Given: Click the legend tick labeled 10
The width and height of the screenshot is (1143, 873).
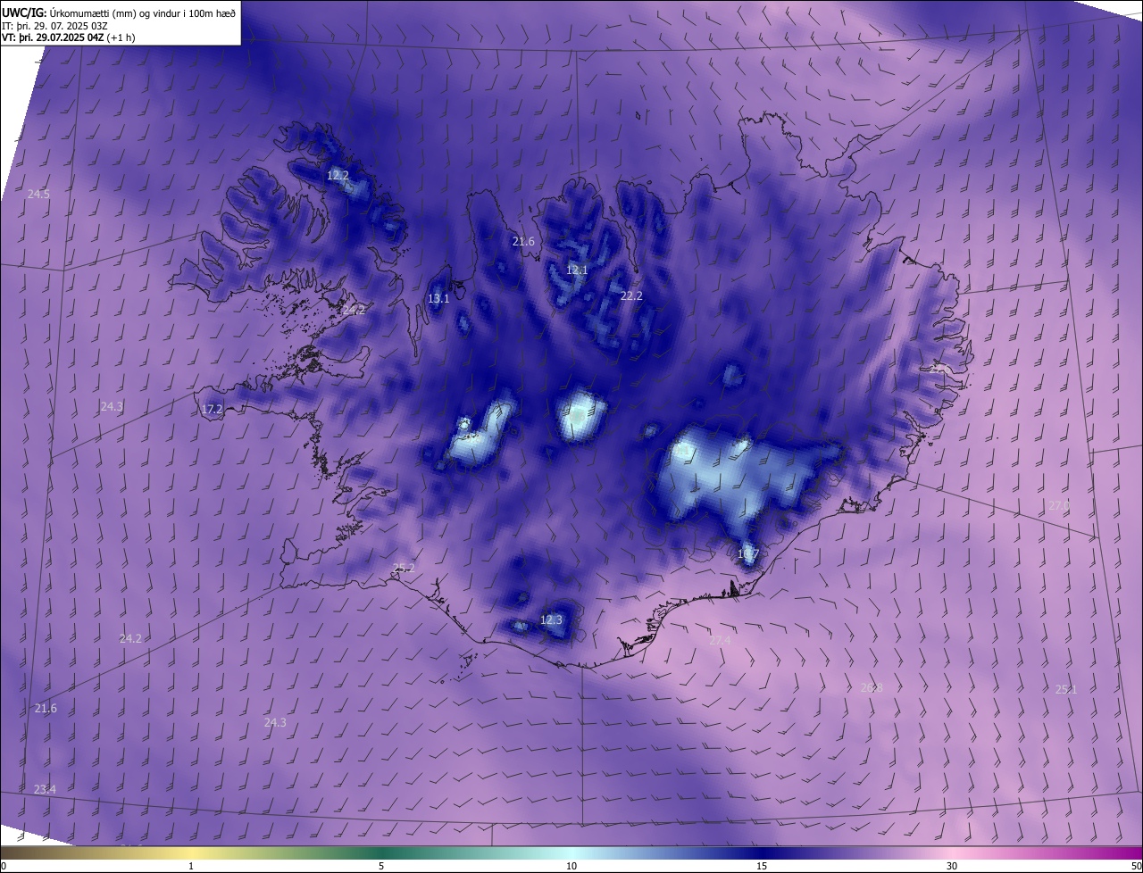Looking at the screenshot, I should pos(571,866).
